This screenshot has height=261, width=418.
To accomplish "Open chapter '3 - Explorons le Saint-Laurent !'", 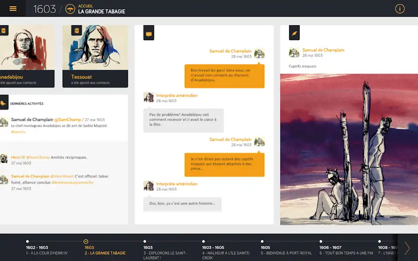I will click(x=165, y=255).
